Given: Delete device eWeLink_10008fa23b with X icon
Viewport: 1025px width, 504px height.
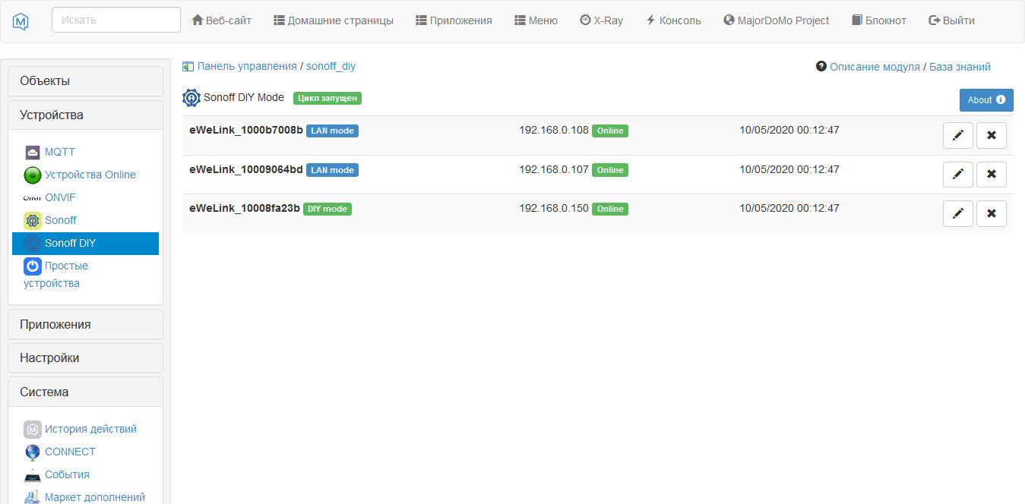Looking at the screenshot, I should point(992,213).
